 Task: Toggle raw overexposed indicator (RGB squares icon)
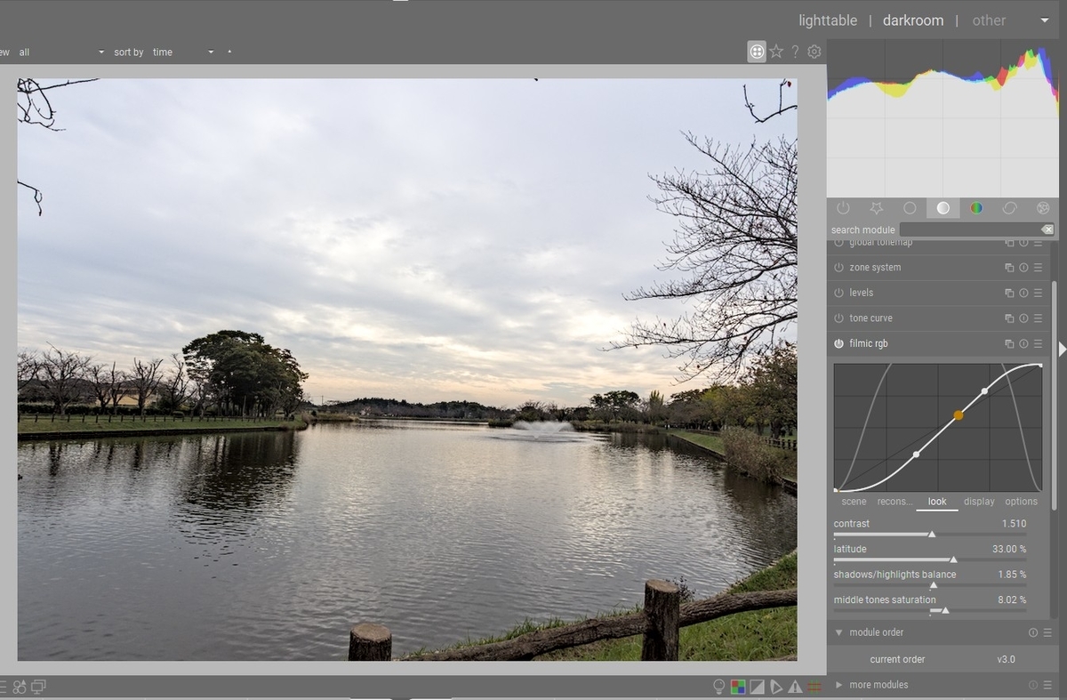(738, 686)
